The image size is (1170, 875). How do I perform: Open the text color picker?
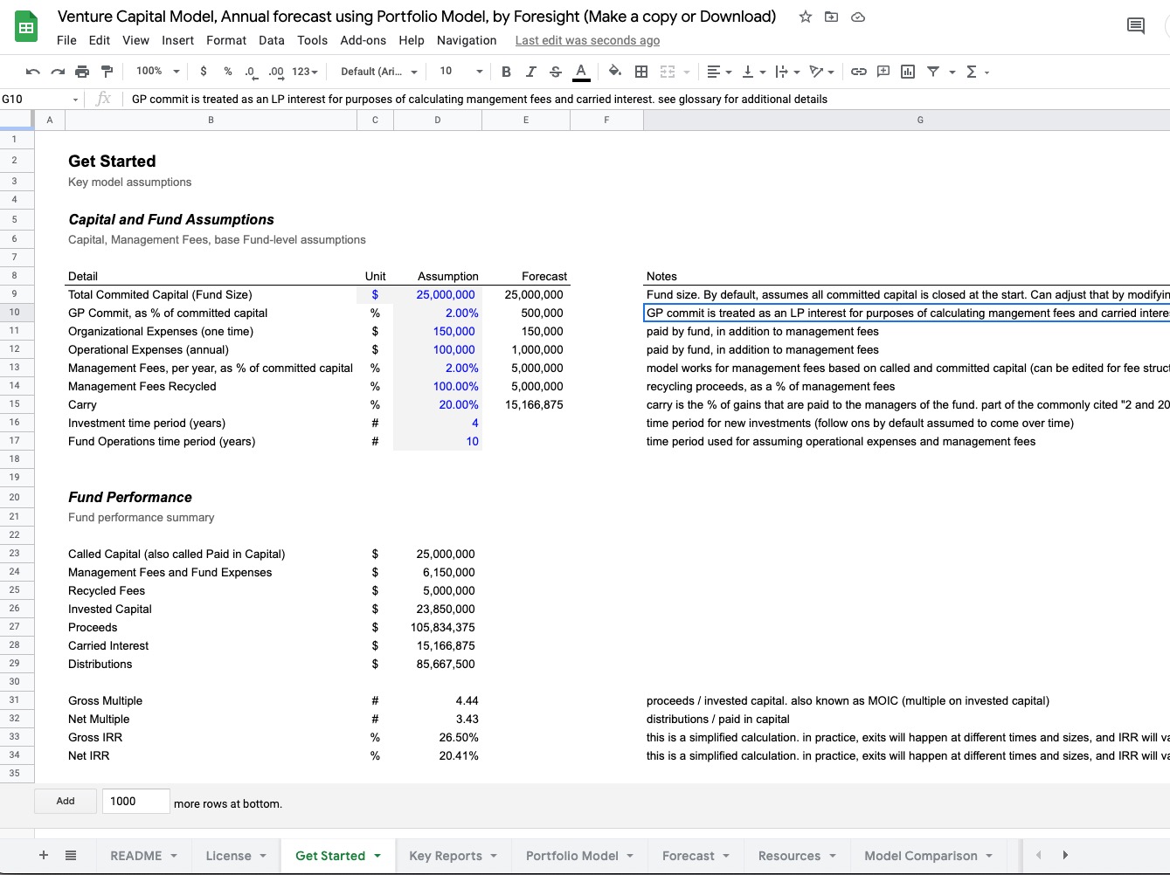[581, 71]
